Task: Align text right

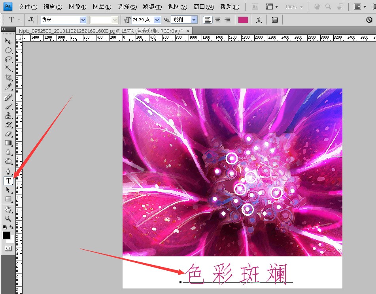Action: [227, 20]
